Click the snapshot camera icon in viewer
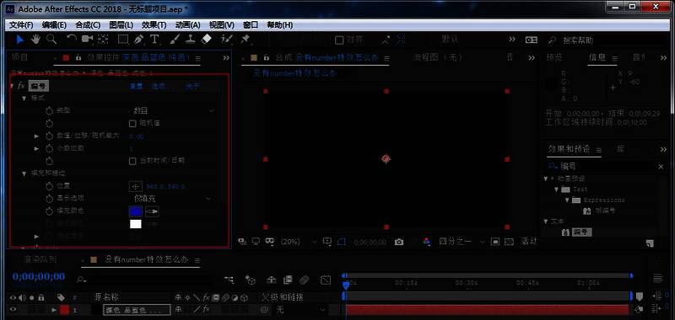 coord(399,242)
